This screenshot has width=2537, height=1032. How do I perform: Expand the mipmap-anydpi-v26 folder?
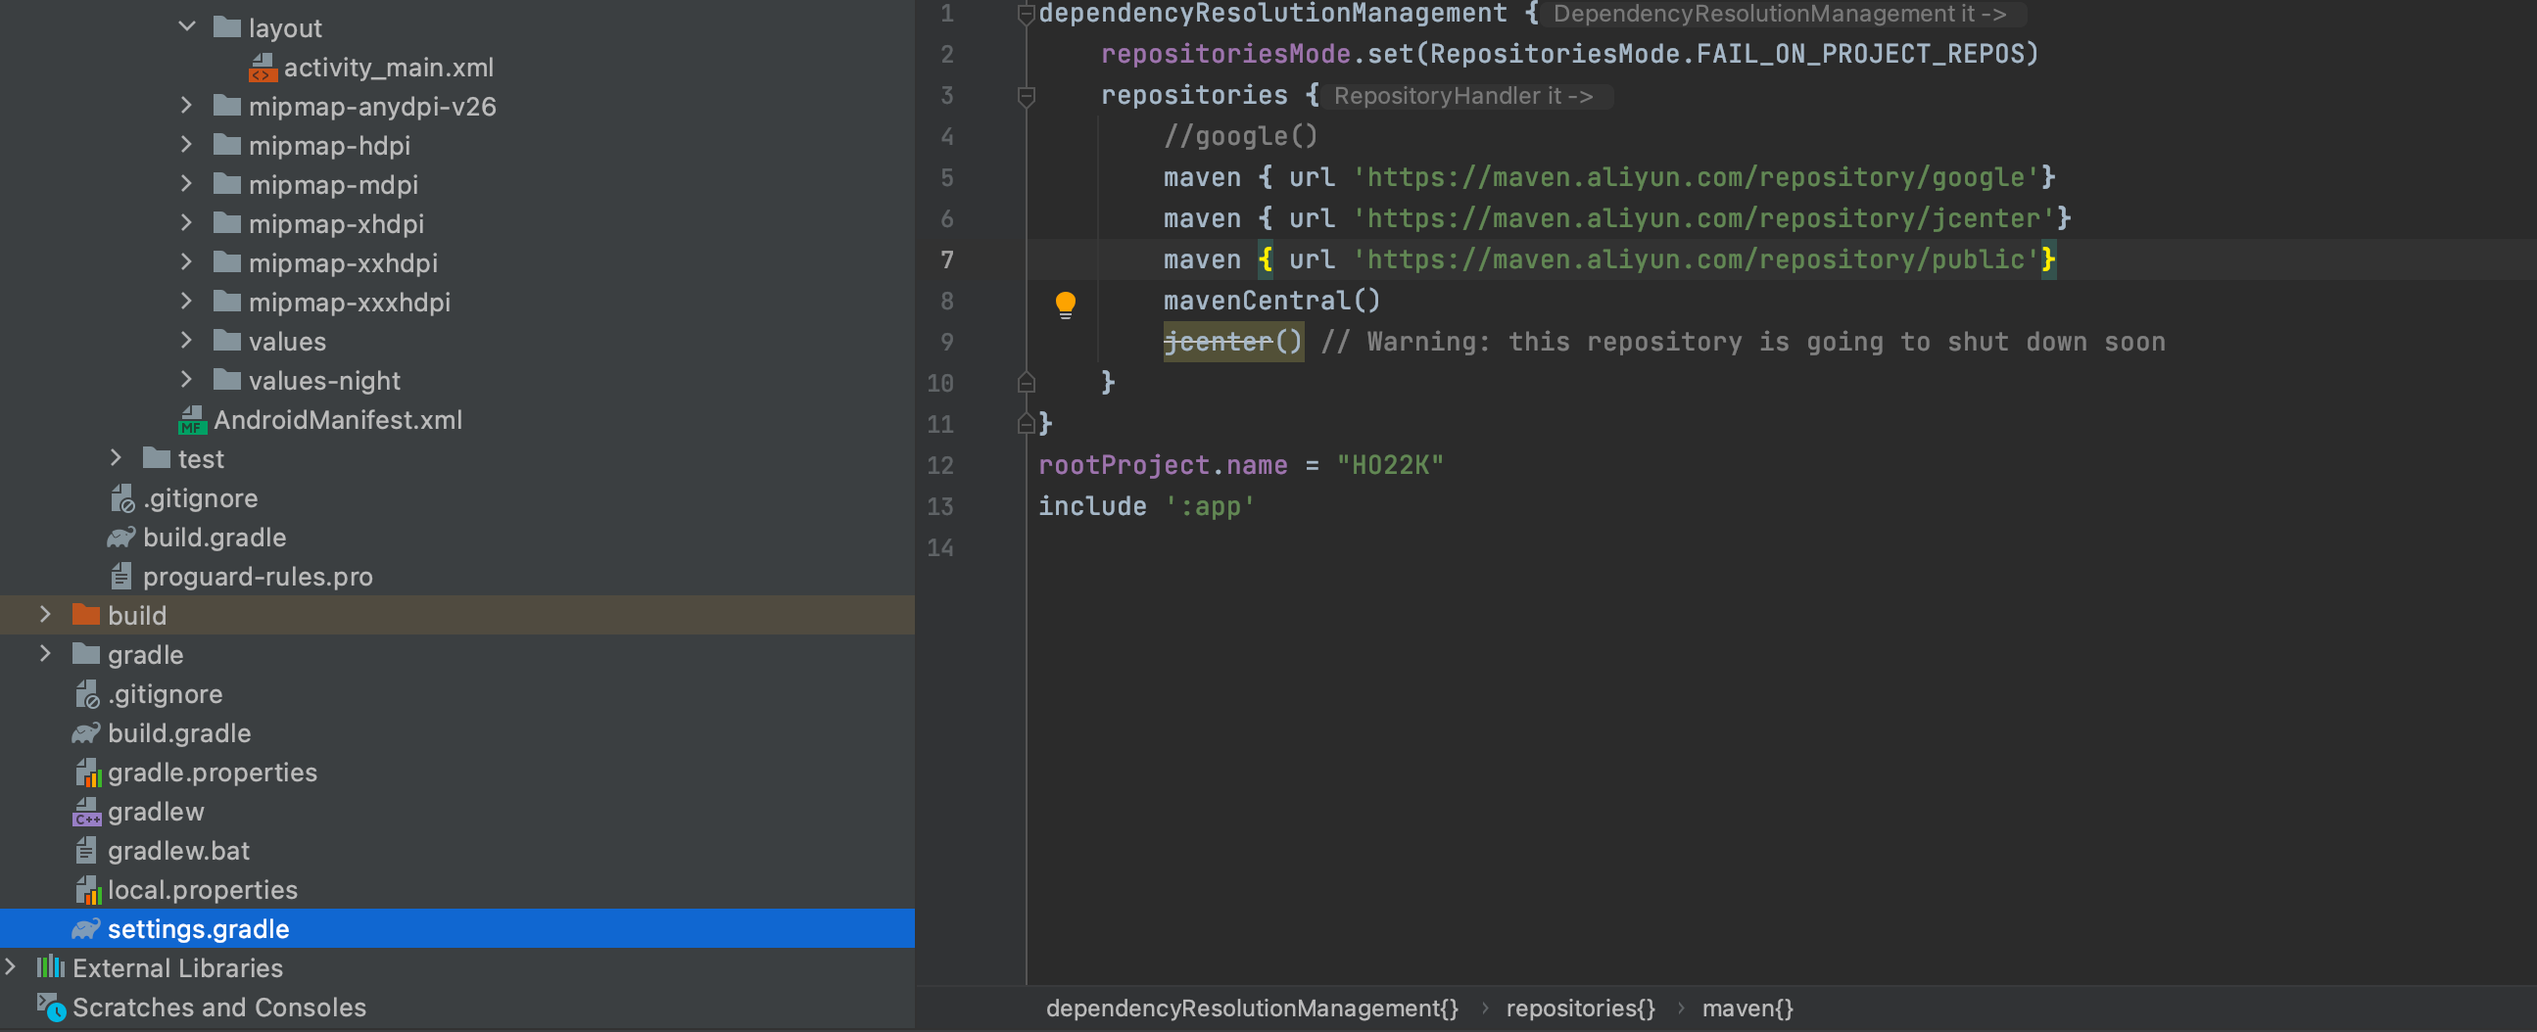point(187,106)
